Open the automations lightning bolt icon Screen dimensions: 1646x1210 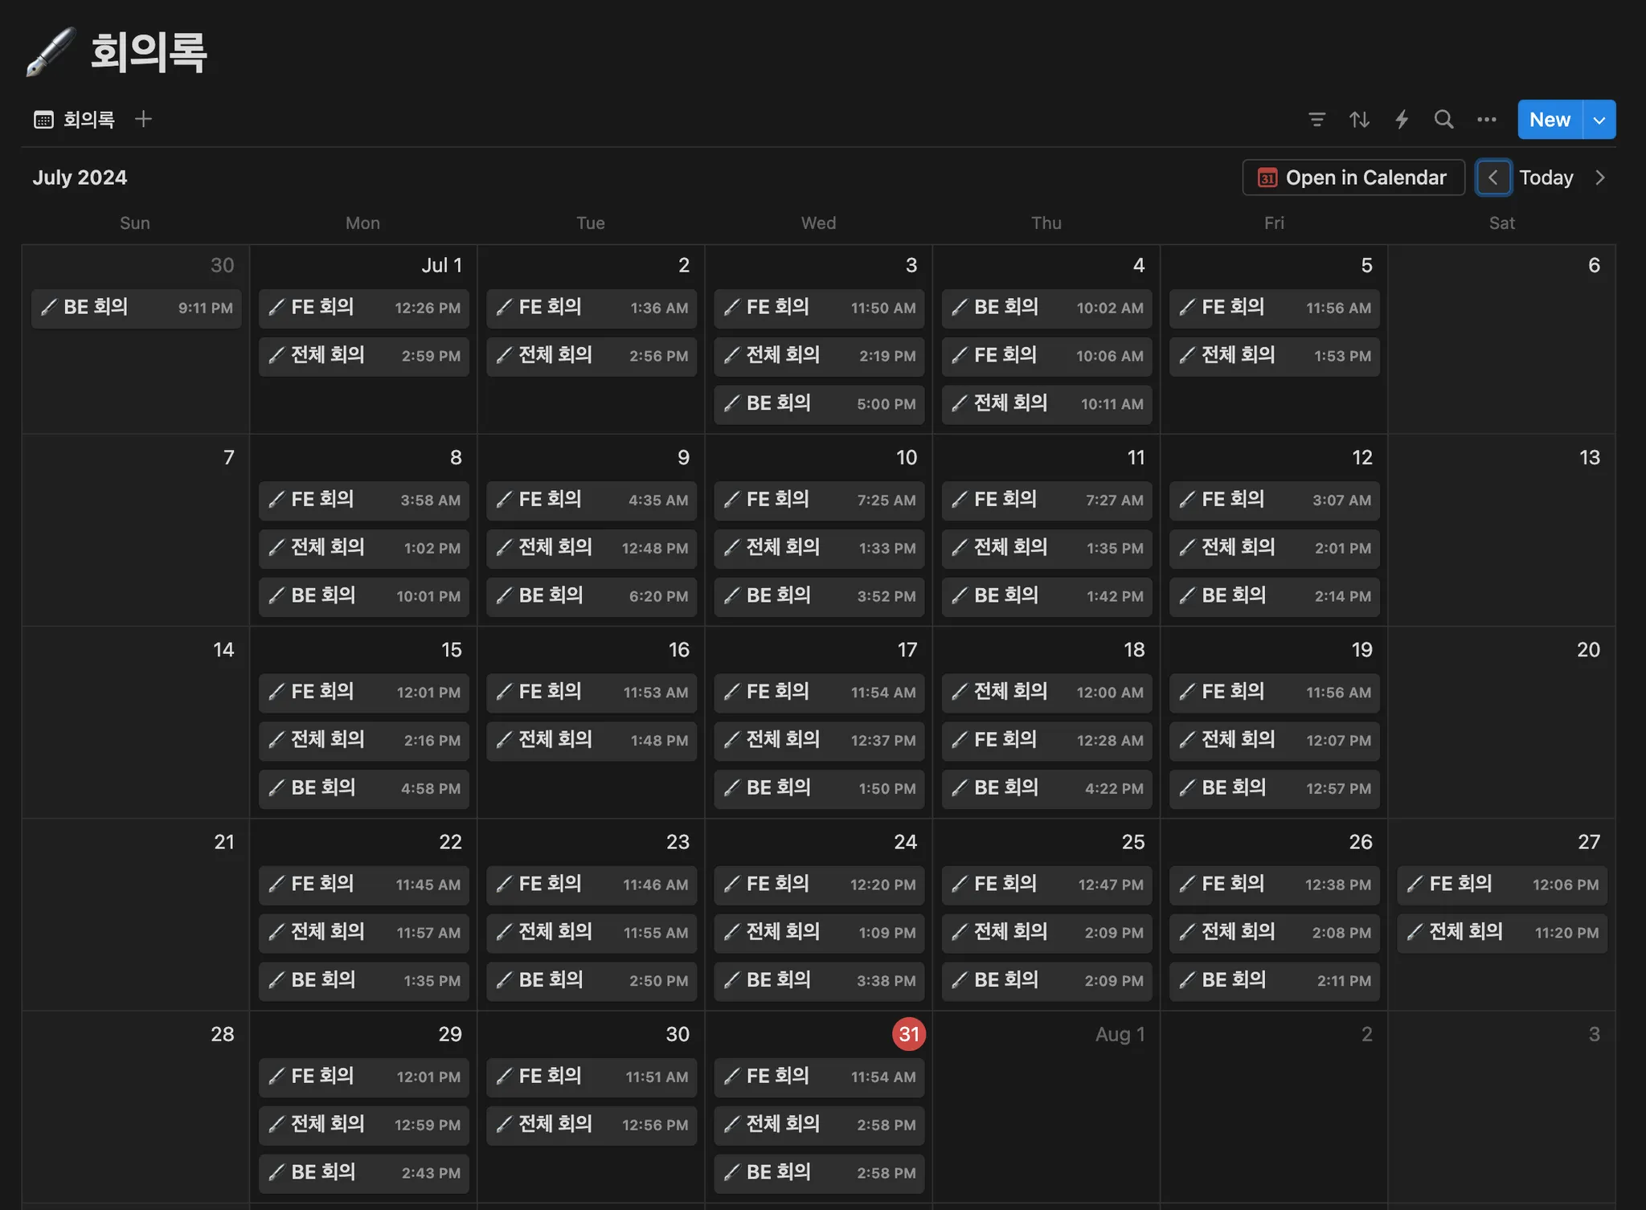tap(1402, 120)
